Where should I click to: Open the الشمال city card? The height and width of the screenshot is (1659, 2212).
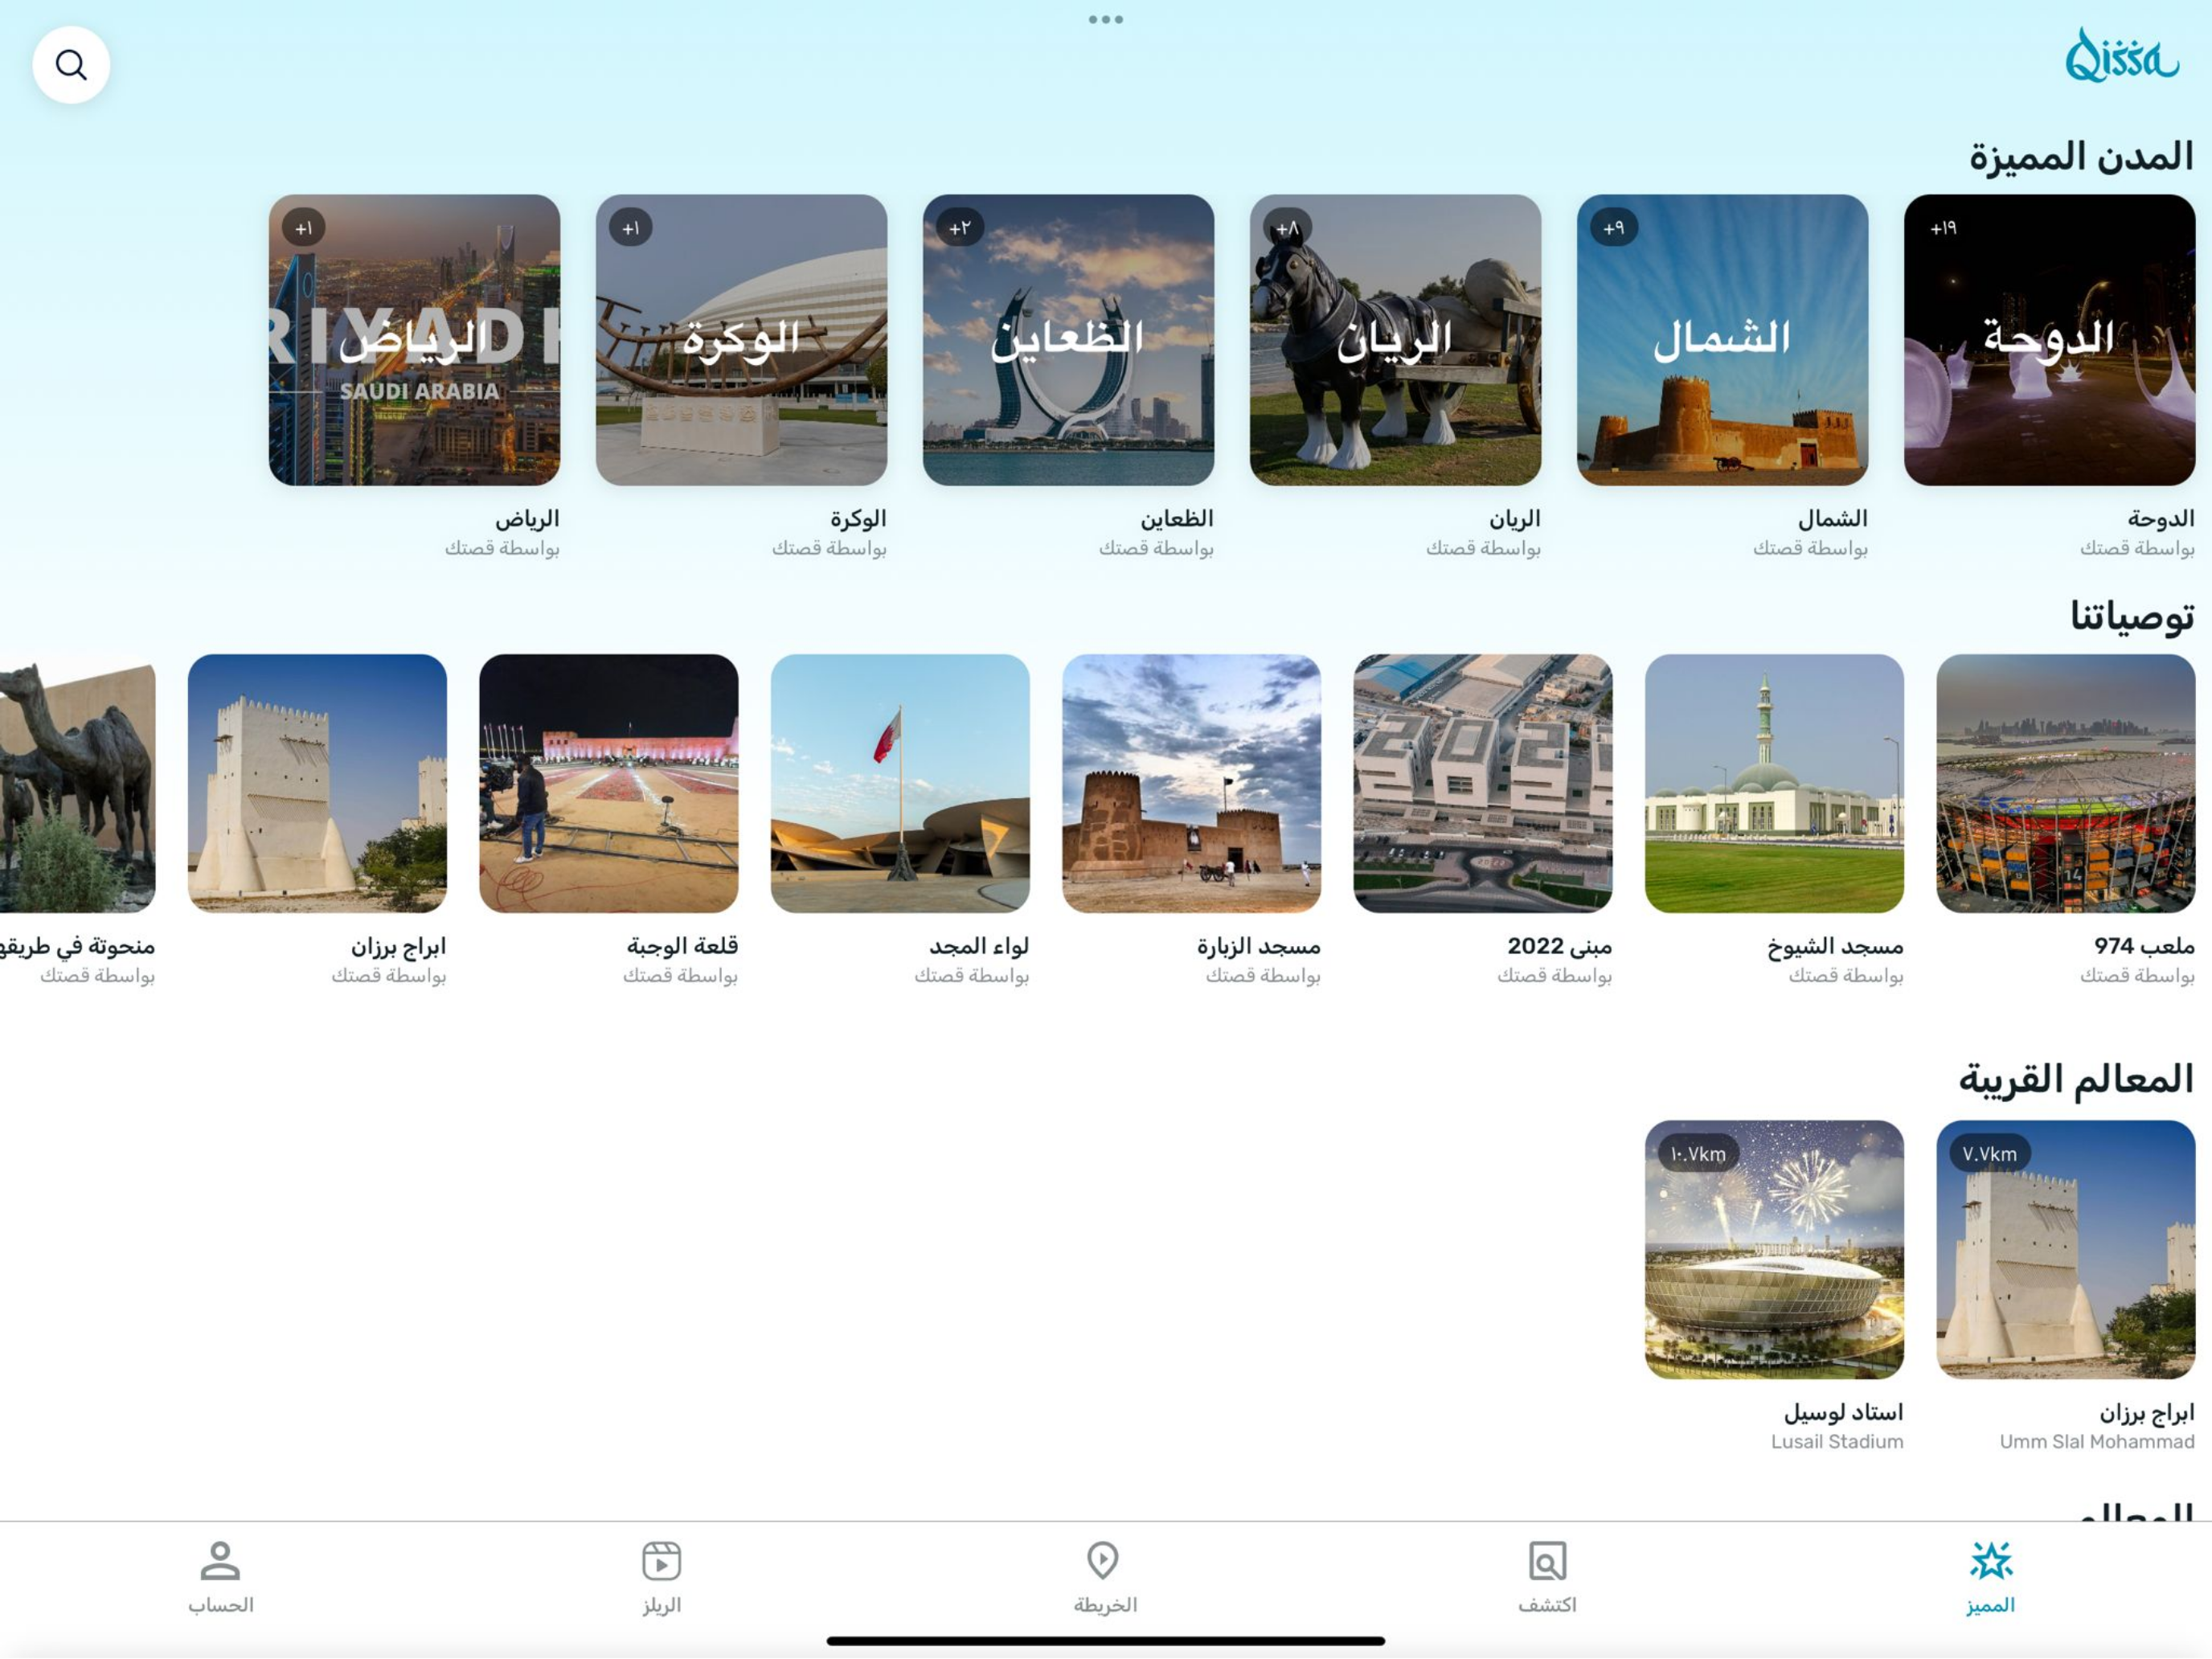1722,340
